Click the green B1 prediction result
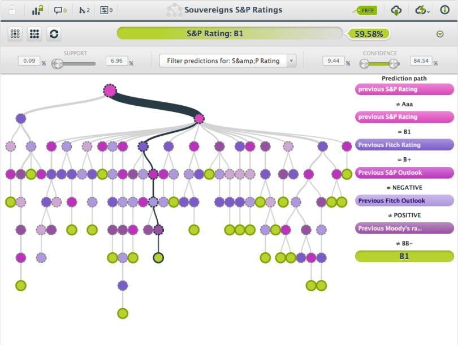This screenshot has height=345, width=458. click(x=404, y=256)
